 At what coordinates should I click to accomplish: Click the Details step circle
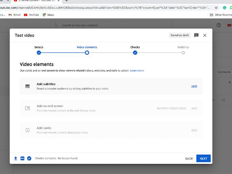tap(39, 53)
